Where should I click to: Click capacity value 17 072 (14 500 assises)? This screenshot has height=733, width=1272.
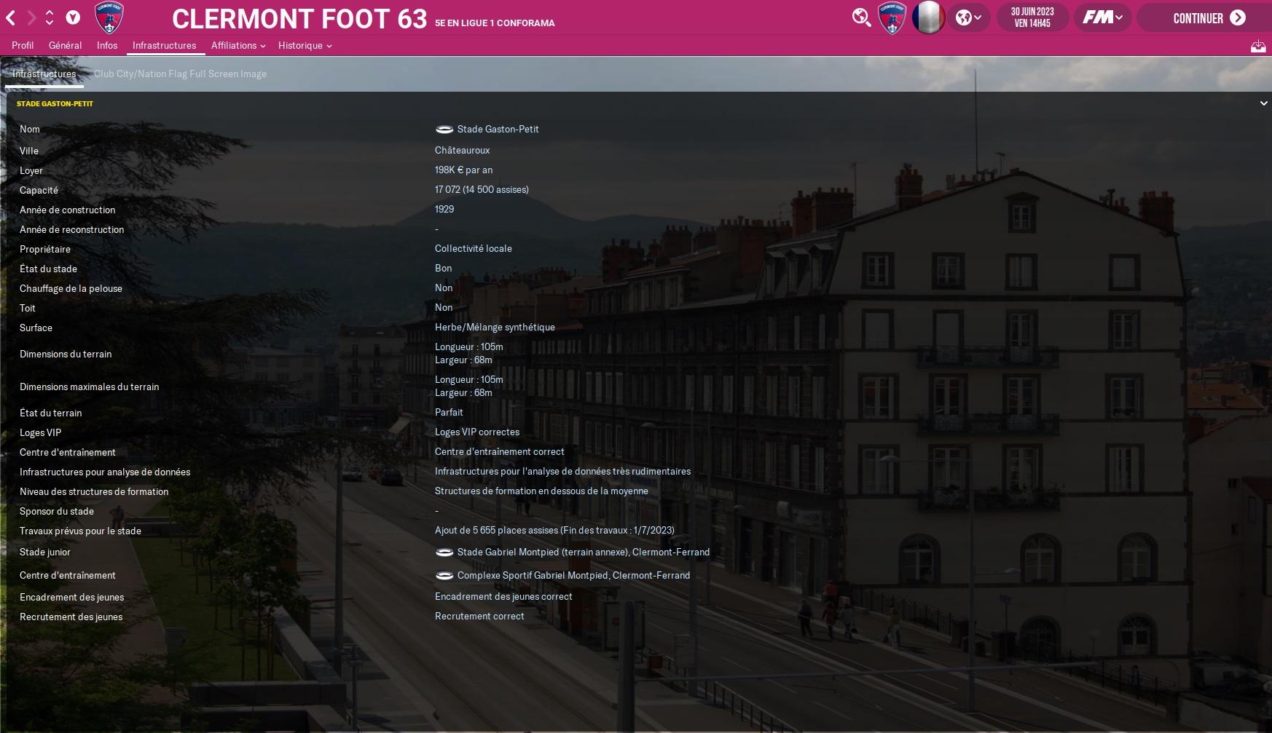[482, 189]
